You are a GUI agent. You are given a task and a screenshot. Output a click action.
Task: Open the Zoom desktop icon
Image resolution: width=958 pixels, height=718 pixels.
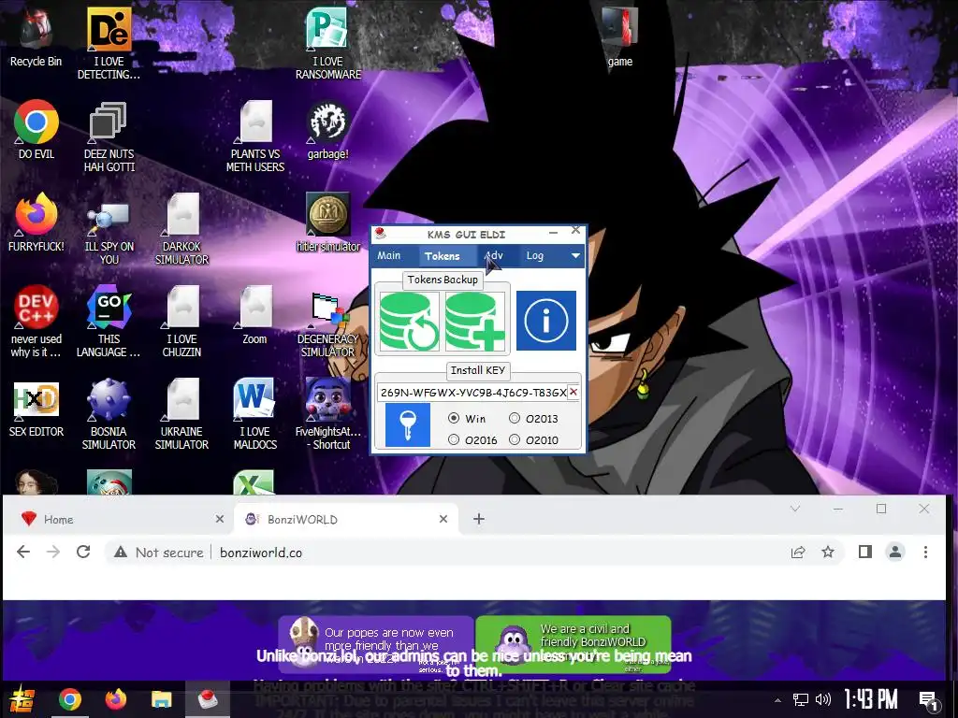pyautogui.click(x=255, y=314)
